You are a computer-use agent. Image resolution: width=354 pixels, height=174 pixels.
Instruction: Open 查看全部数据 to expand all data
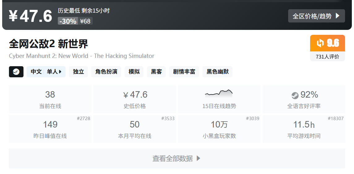coord(177,159)
